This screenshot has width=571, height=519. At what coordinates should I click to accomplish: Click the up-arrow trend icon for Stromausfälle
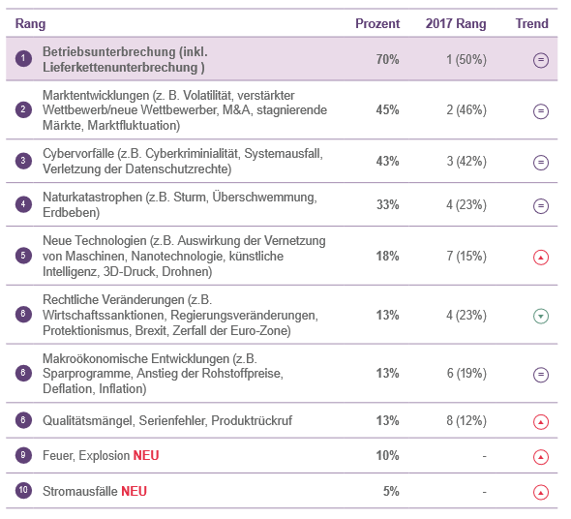(541, 493)
